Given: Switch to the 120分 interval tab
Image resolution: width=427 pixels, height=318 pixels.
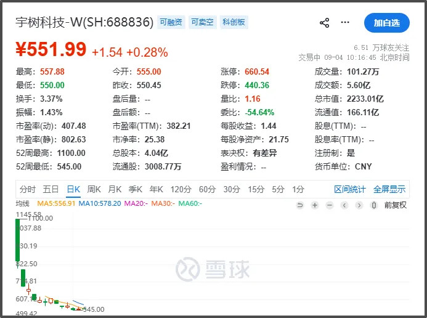Looking at the screenshot, I should pos(181,189).
